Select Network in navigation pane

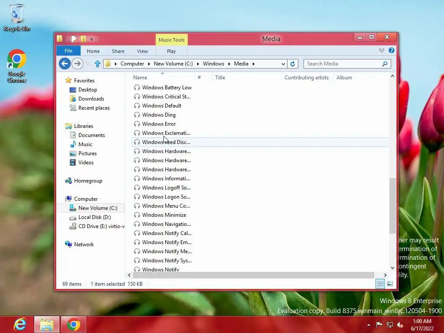click(x=84, y=245)
